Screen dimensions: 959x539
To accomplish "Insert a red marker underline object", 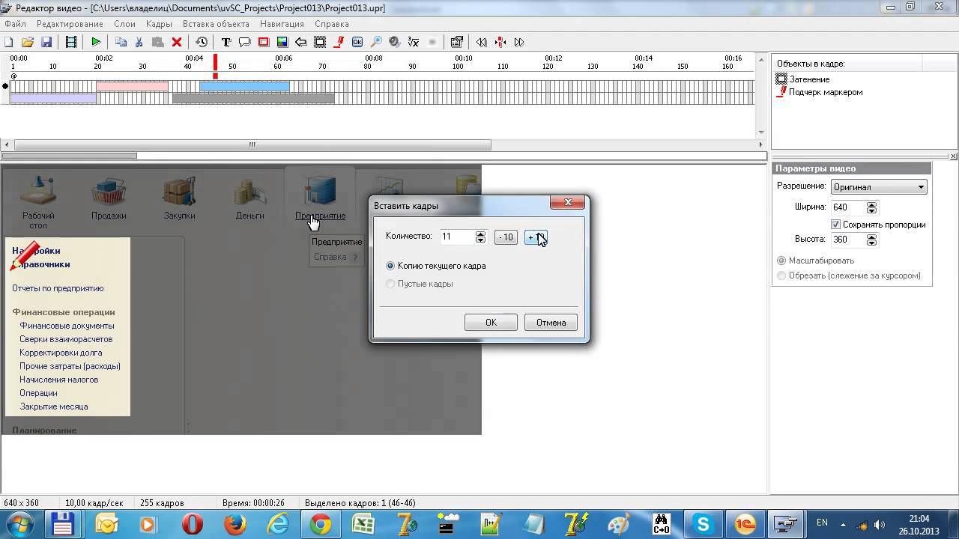I will pos(339,42).
